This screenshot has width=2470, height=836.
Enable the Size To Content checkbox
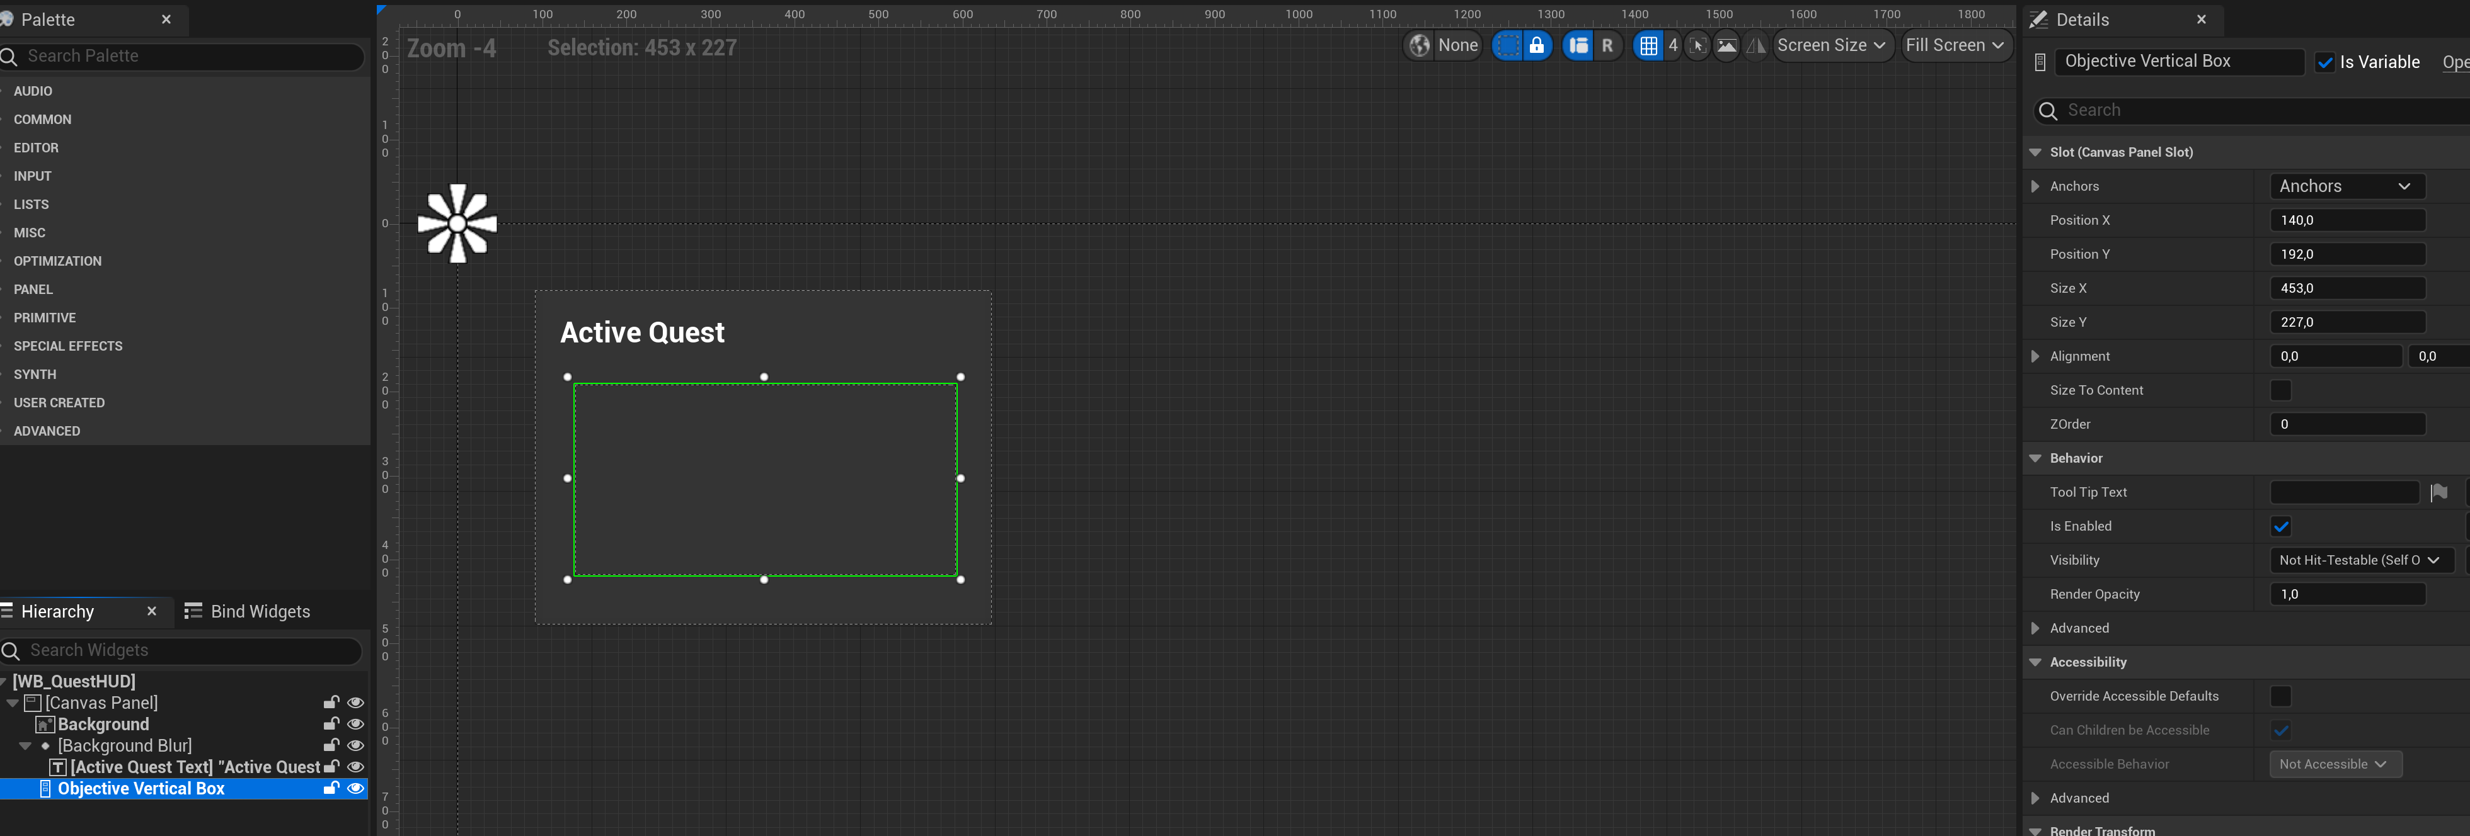tap(2280, 390)
